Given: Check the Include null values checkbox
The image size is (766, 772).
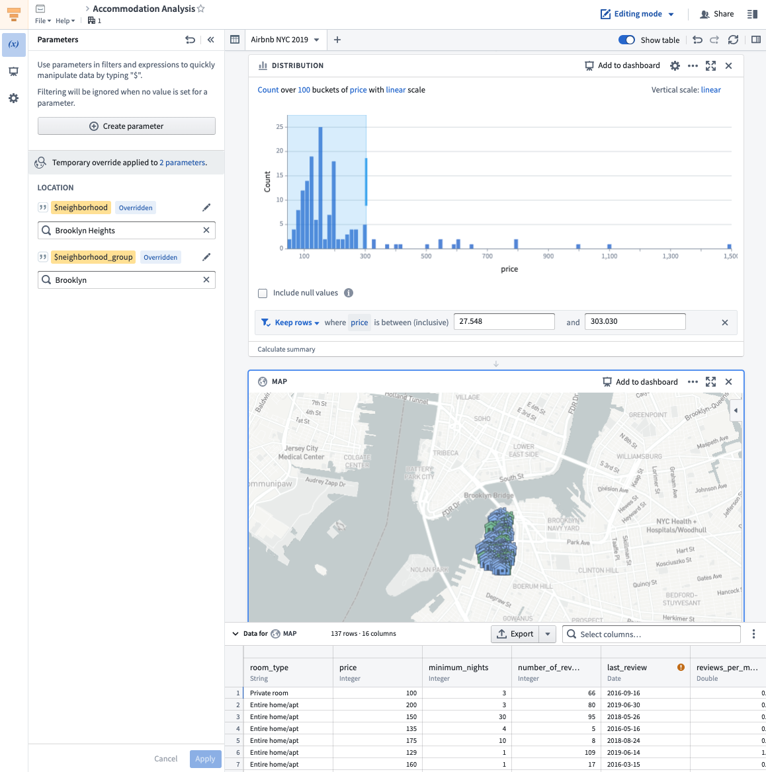Looking at the screenshot, I should pos(263,293).
